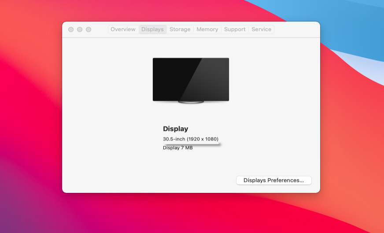This screenshot has height=233, width=384.
Task: Go to the Memory tab
Action: coord(207,30)
